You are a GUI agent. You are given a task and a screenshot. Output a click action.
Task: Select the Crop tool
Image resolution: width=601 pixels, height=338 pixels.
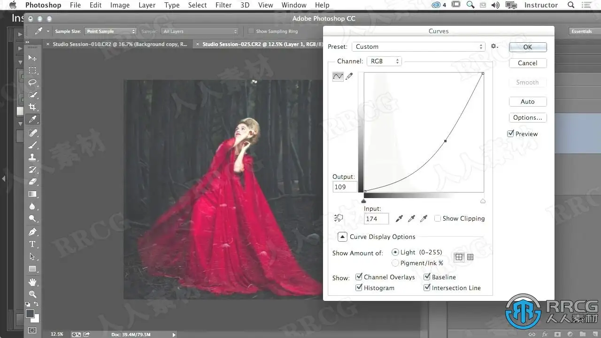point(32,107)
